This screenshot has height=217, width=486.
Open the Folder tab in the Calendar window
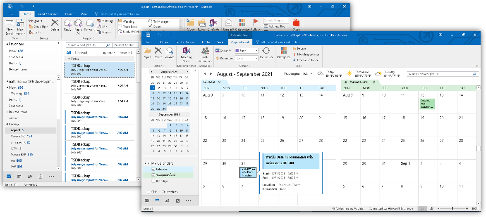coord(206,42)
